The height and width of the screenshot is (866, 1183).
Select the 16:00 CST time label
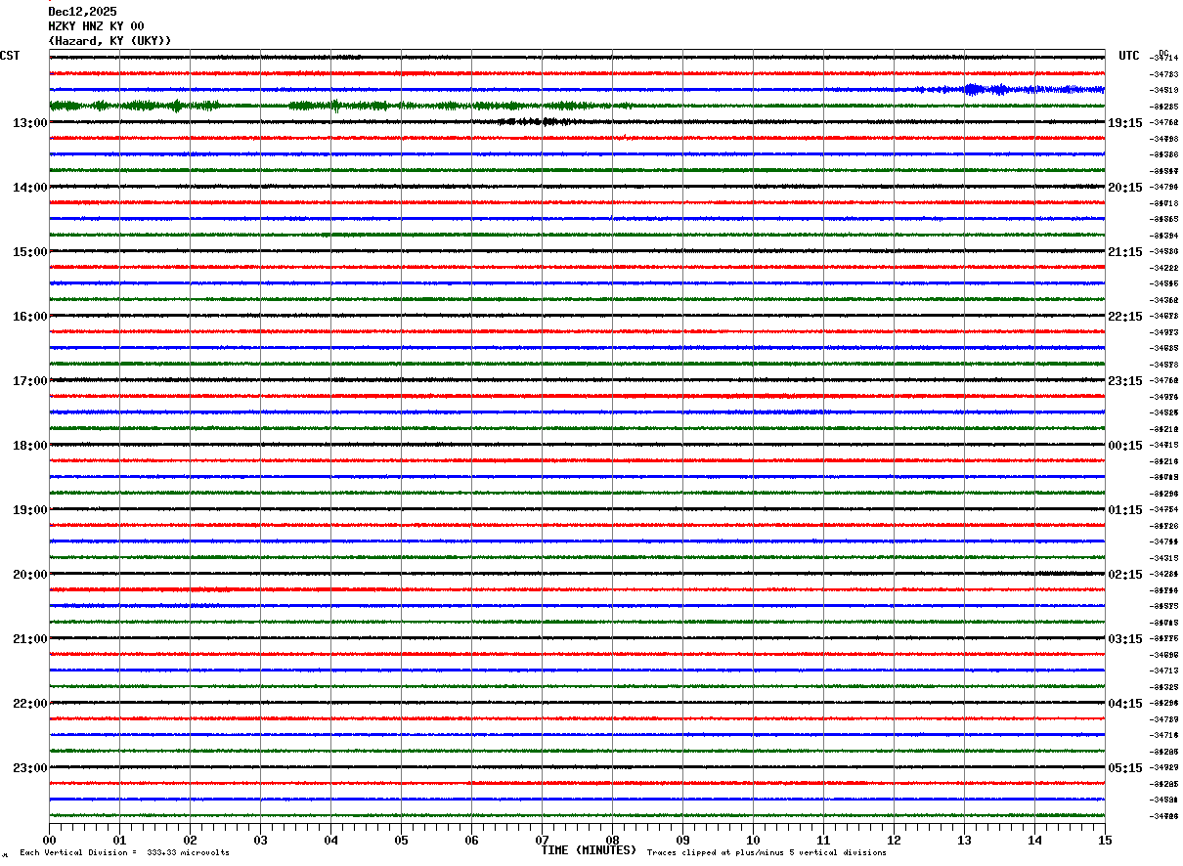pos(30,317)
